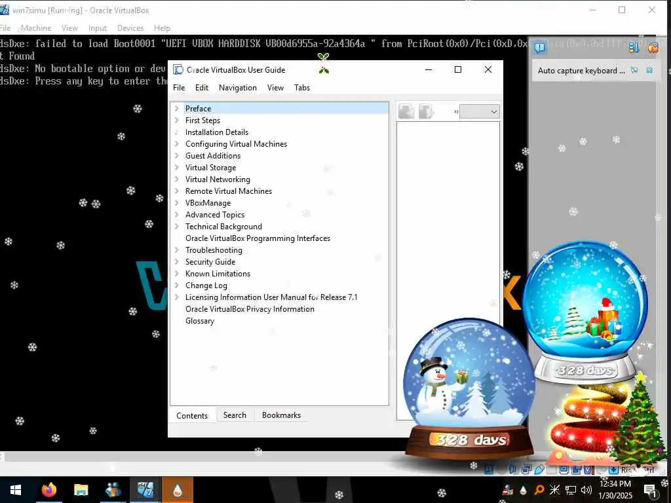Go back using the User Guide backward arrow
The width and height of the screenshot is (671, 503).
pos(406,111)
